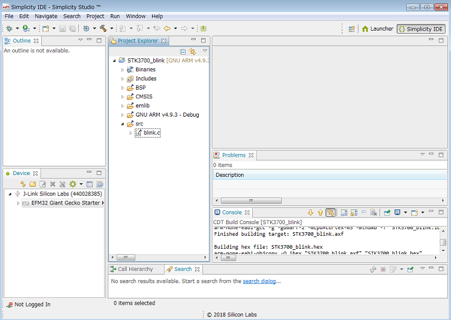Click Problems horizontal scrollbar thumb
451x320 pixels.
[251, 200]
